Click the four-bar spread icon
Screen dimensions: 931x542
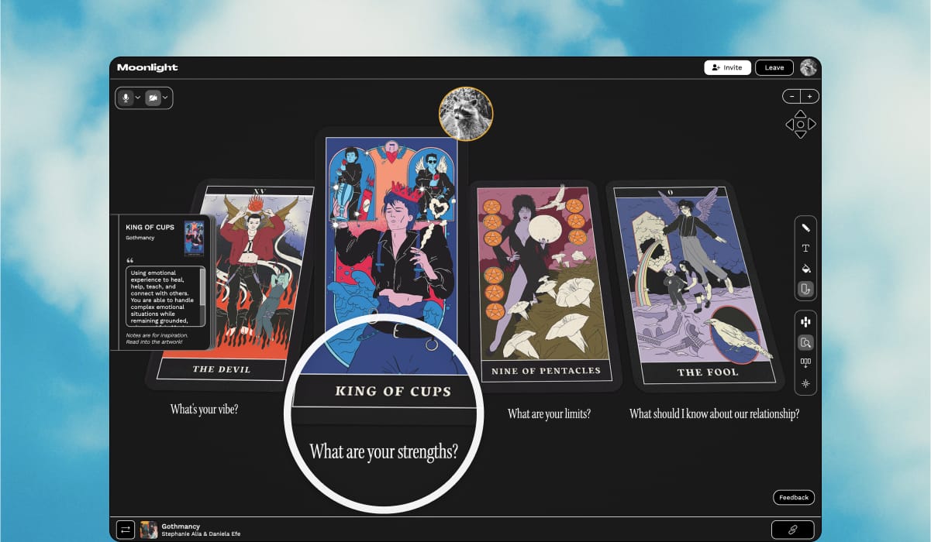pos(805,322)
